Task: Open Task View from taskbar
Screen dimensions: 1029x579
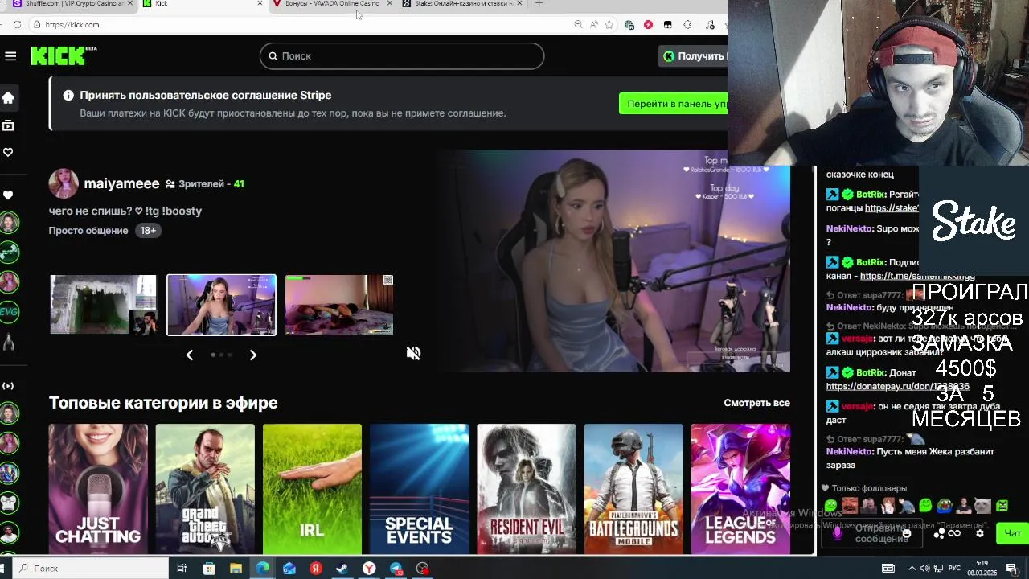Action: click(182, 569)
